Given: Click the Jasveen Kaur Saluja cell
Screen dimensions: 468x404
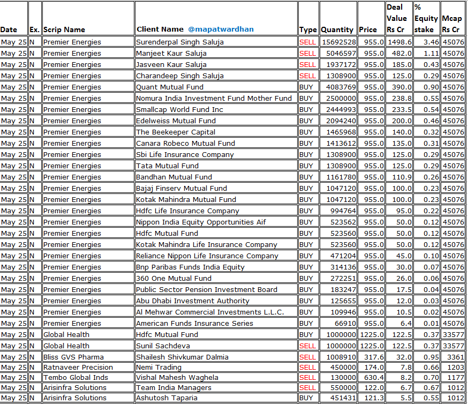Looking at the screenshot, I should click(216, 64).
